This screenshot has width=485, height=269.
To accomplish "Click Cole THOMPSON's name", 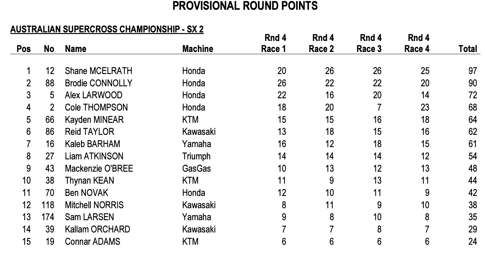I will coord(96,107).
